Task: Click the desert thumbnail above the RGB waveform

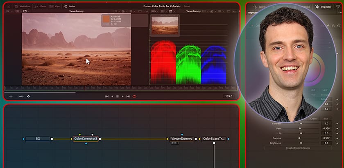Action: click(x=165, y=25)
